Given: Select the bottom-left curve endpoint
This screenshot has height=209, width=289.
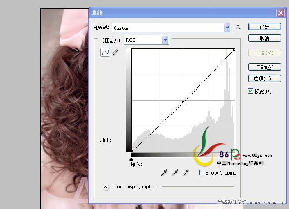Looking at the screenshot, I should tap(132, 151).
